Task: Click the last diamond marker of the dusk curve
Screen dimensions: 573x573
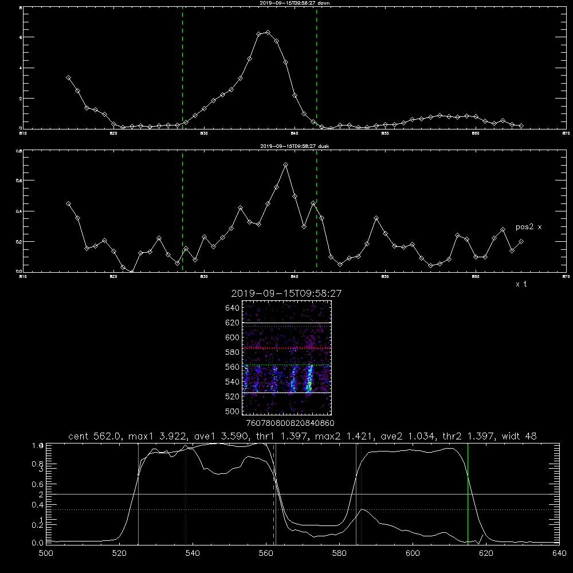Action: click(521, 242)
